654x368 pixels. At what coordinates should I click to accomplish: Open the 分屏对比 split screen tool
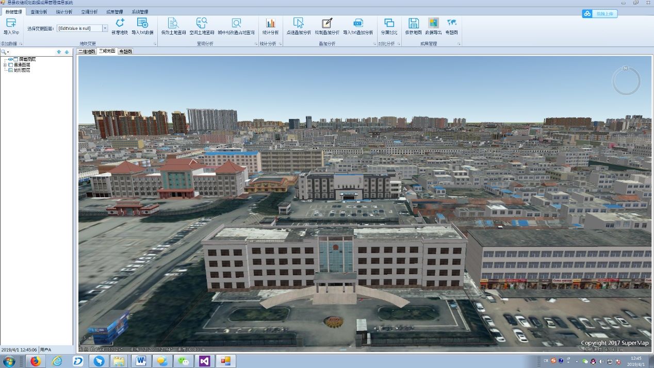point(389,23)
